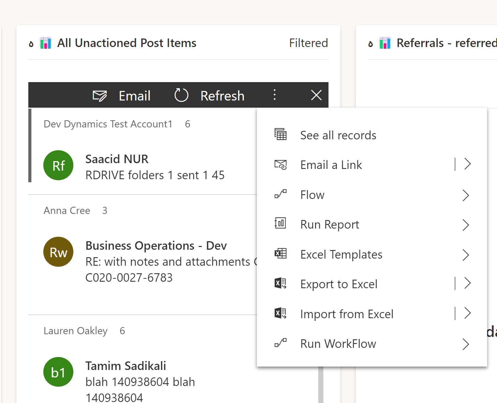Click the Run Report chart icon
The image size is (497, 403).
[280, 223]
